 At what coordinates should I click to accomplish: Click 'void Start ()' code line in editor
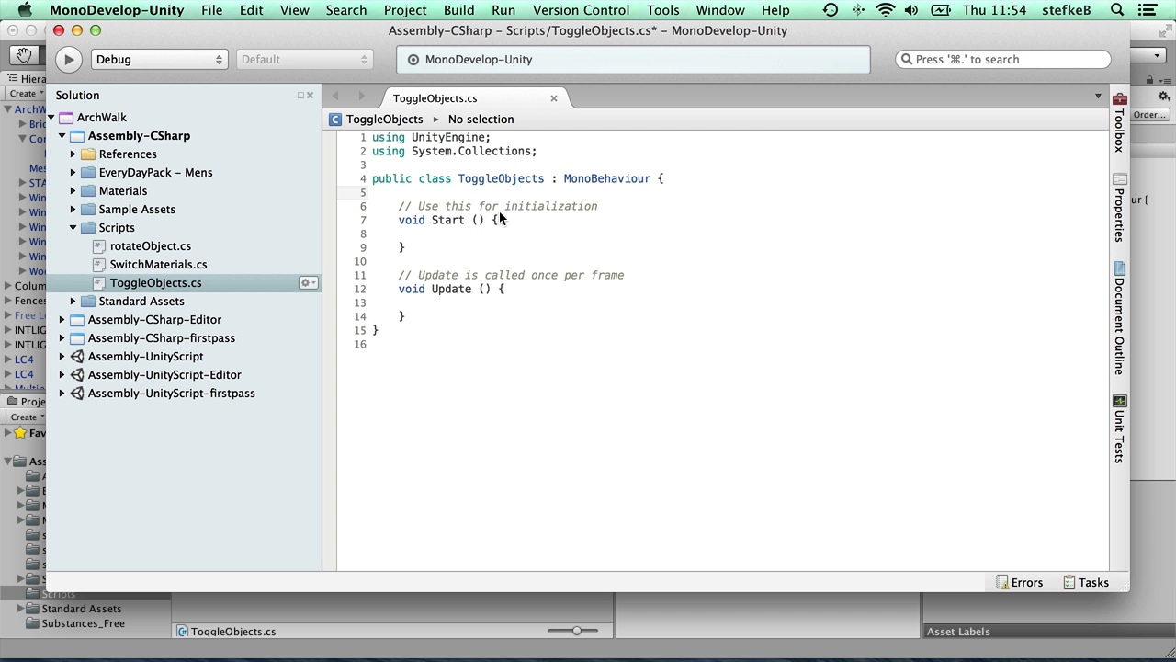tap(447, 221)
